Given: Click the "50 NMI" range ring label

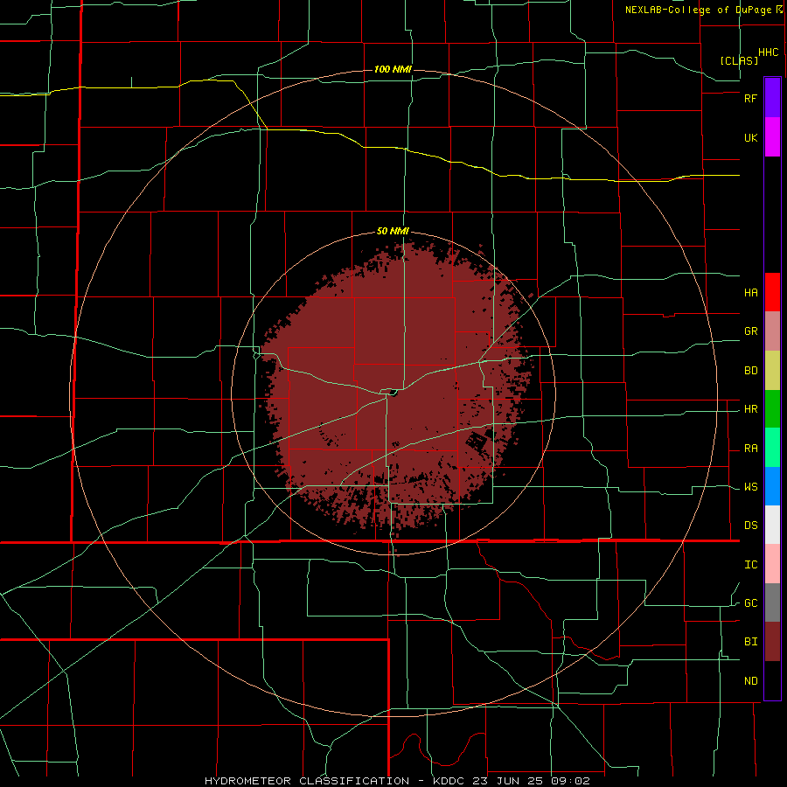Looking at the screenshot, I should pyautogui.click(x=393, y=231).
